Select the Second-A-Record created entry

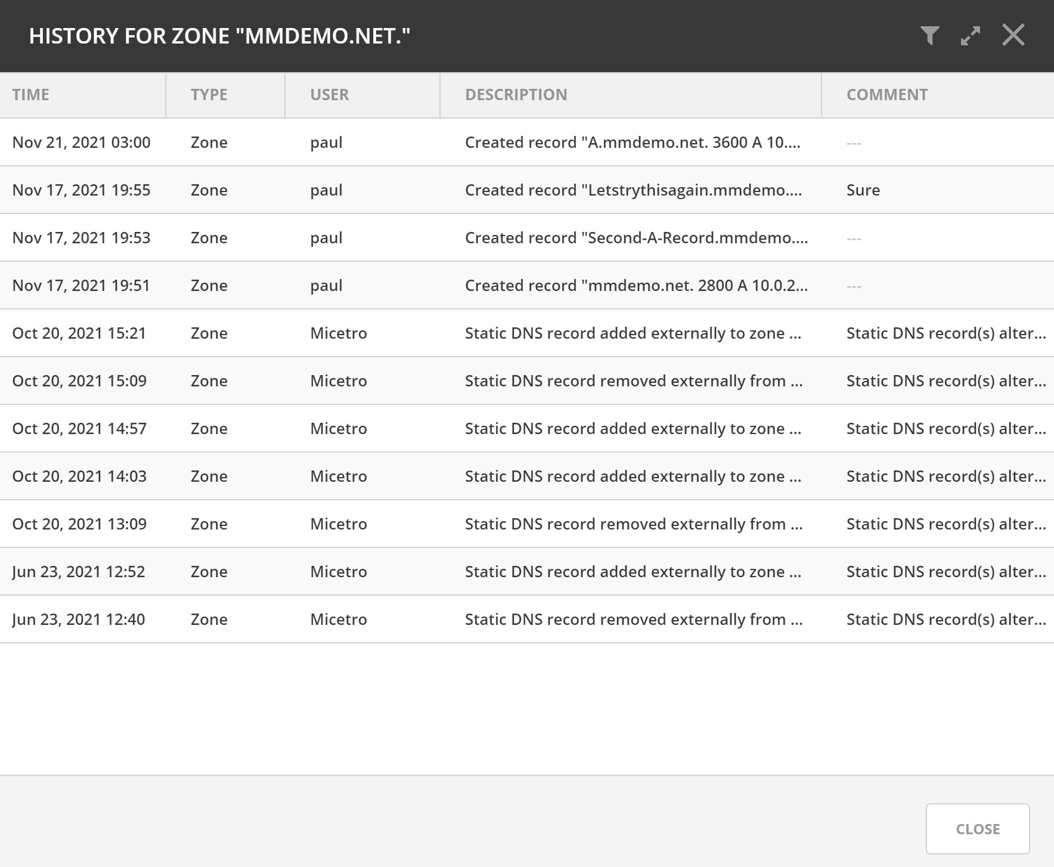tap(636, 238)
